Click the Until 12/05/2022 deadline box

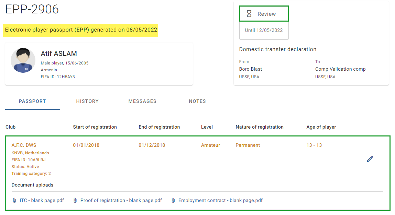coord(264,31)
